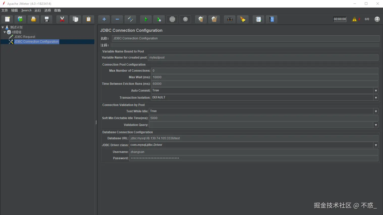Screen dimensions: 383x215
Task: Cut the selected element with scissors icon
Action: 62,19
